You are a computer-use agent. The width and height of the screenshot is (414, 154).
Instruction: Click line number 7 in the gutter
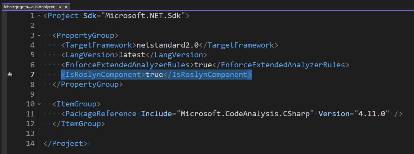click(32, 75)
